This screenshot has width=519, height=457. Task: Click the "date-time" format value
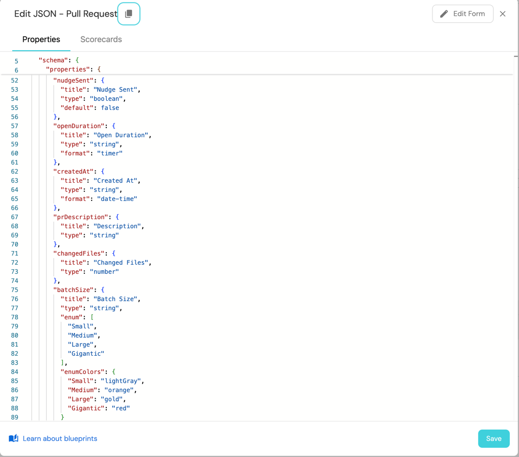pos(117,199)
